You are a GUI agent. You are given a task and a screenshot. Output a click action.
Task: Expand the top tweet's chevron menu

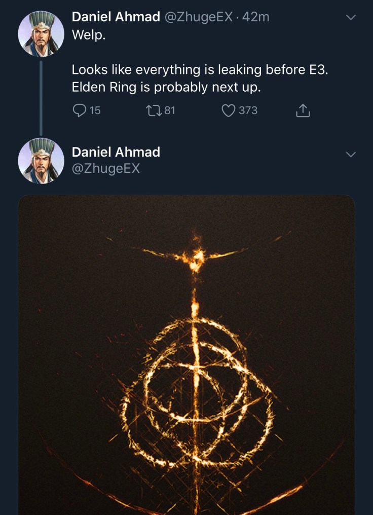coord(350,18)
